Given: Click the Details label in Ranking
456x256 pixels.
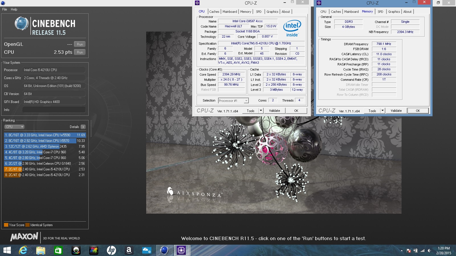Looking at the screenshot, I should click(74, 127).
